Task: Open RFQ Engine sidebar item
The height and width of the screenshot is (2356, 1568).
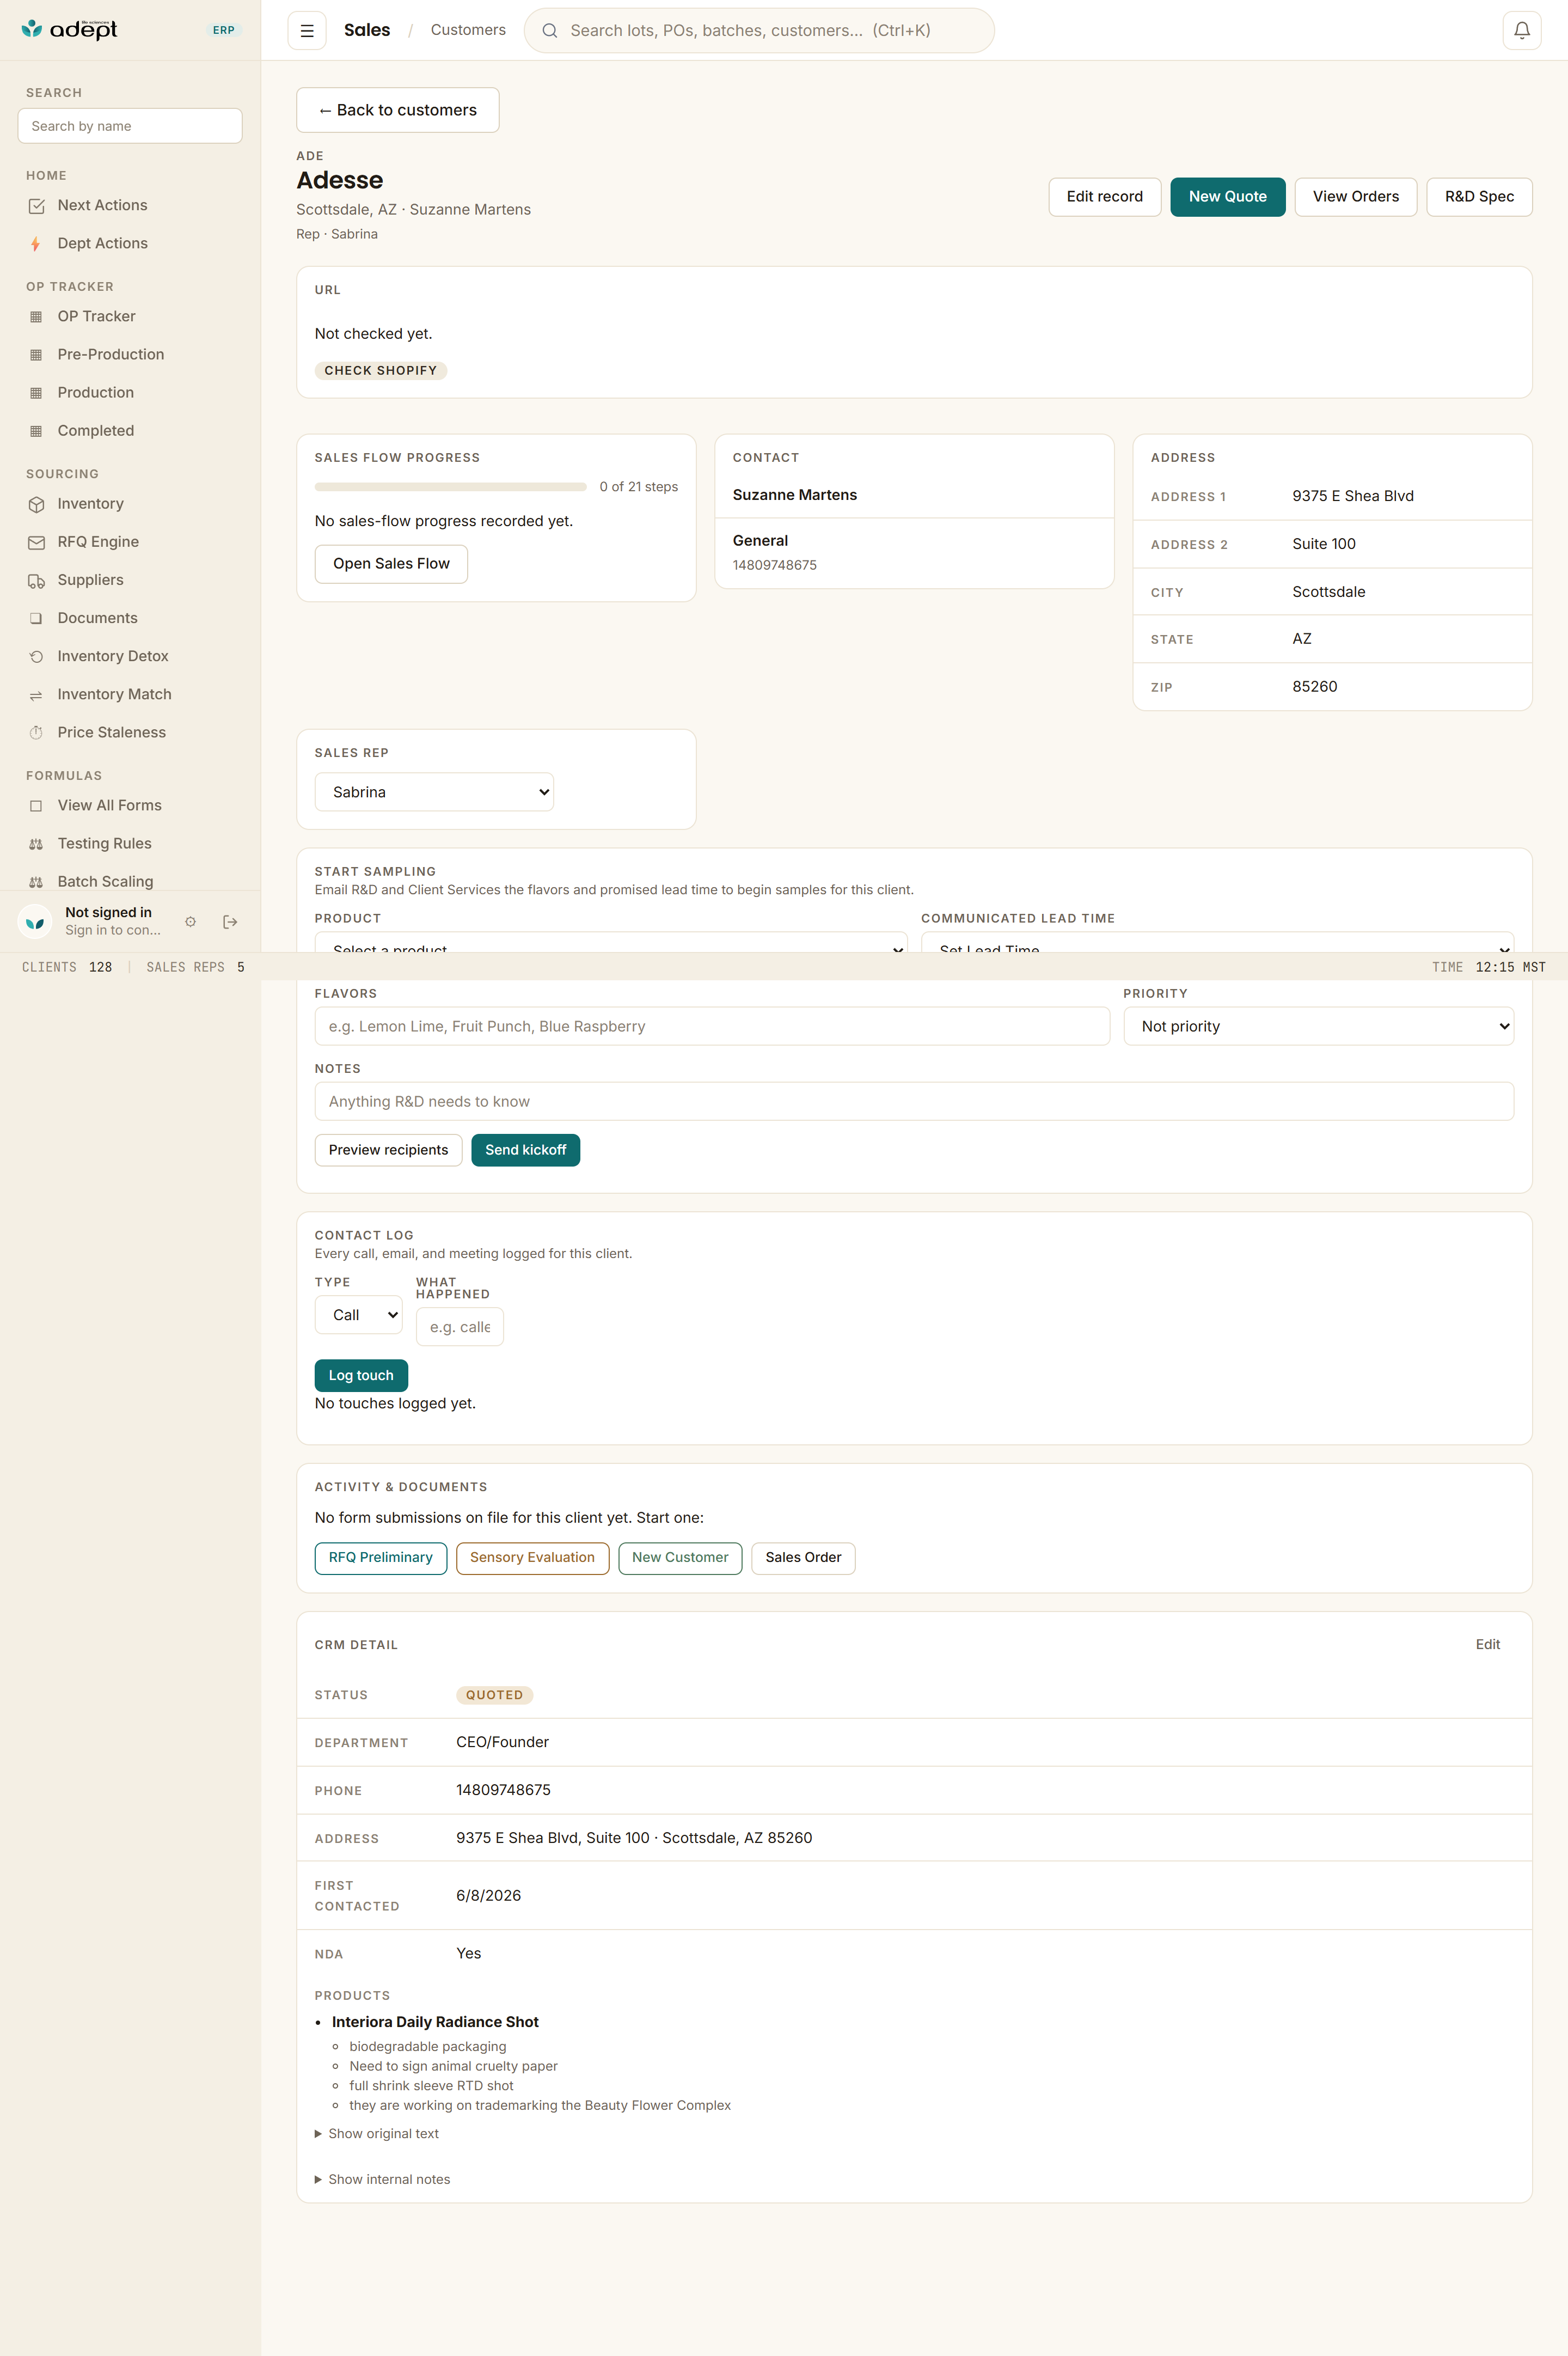Action: [x=130, y=542]
